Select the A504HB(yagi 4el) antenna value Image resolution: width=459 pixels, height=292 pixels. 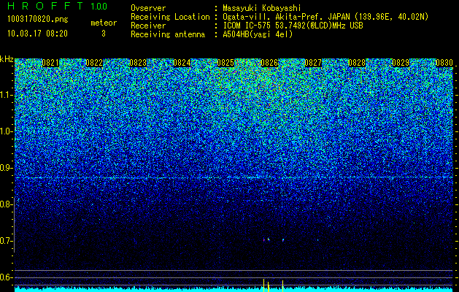coord(258,34)
